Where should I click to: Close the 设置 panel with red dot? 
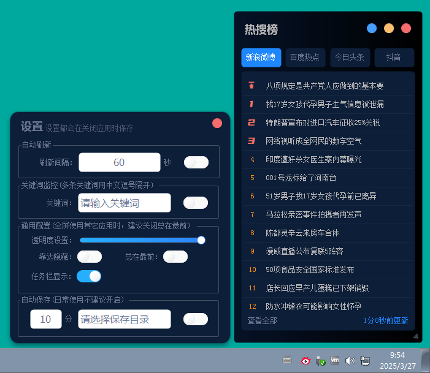point(217,123)
